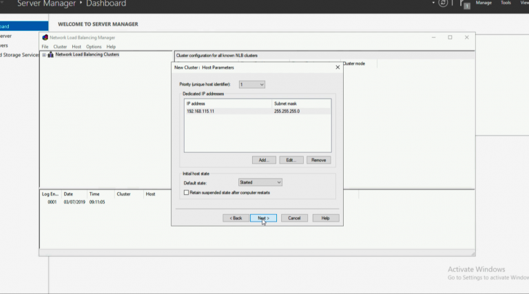Edit the selected dedicated IP address
The height and width of the screenshot is (294, 529).
click(x=291, y=160)
